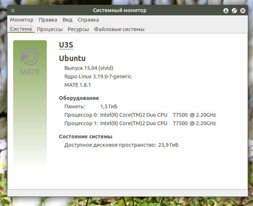Viewport: 253px width, 206px height.
Task: Click the Выпуск 15.04 (vivid) line
Action: pos(89,68)
